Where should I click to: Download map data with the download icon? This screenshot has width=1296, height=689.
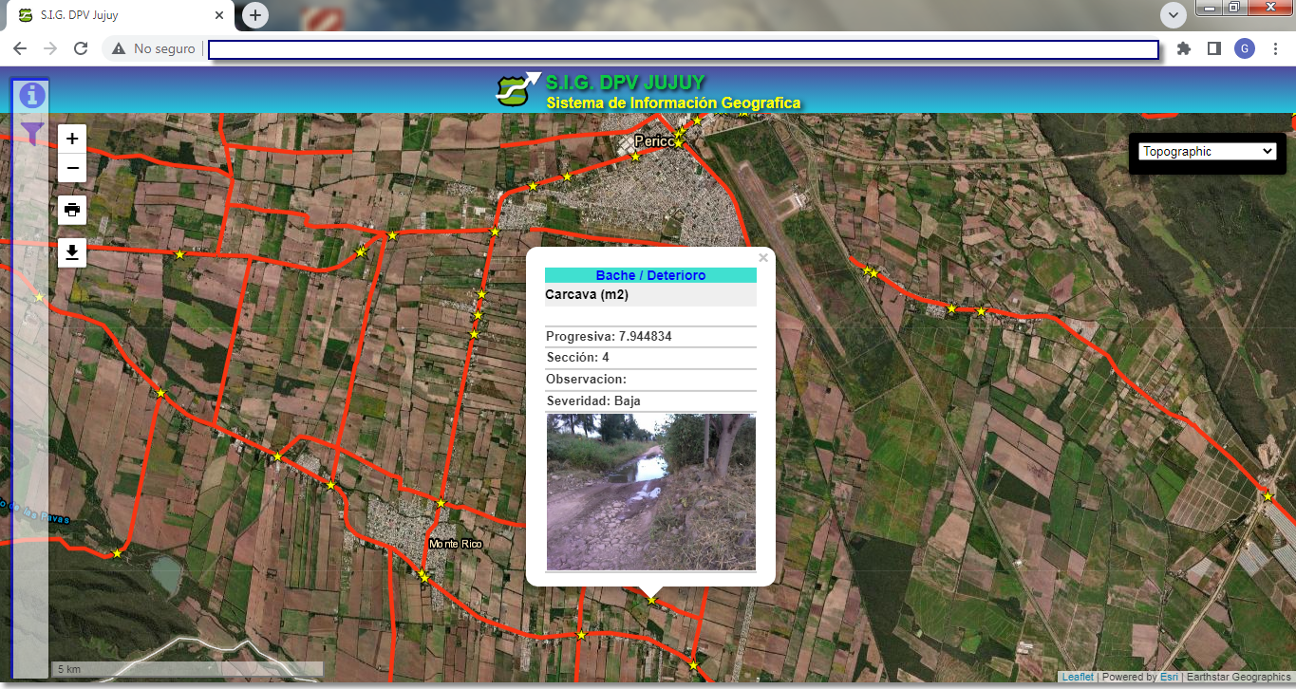tap(72, 252)
